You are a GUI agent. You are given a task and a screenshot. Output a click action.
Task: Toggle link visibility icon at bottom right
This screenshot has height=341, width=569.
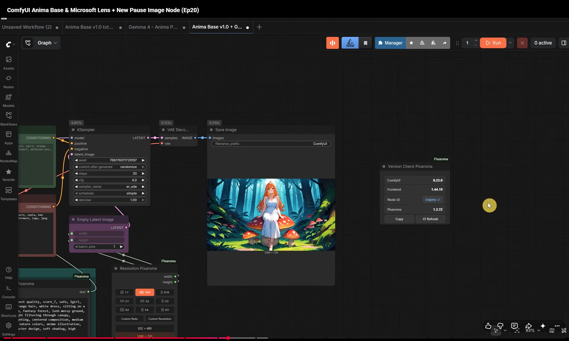click(x=564, y=330)
